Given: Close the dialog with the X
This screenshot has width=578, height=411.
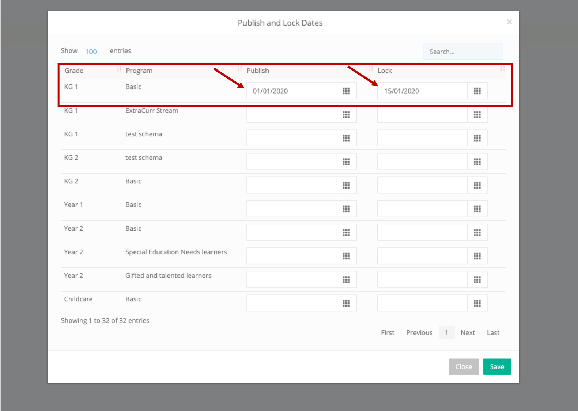Looking at the screenshot, I should 509,22.
